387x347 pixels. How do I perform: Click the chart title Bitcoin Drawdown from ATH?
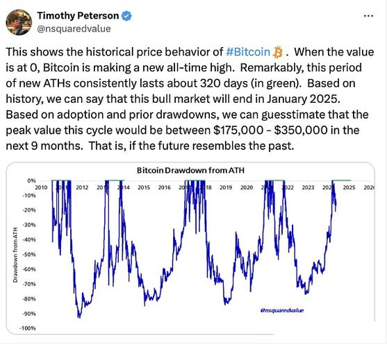(x=190, y=170)
